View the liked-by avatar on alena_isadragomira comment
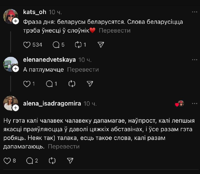 pos(180,104)
